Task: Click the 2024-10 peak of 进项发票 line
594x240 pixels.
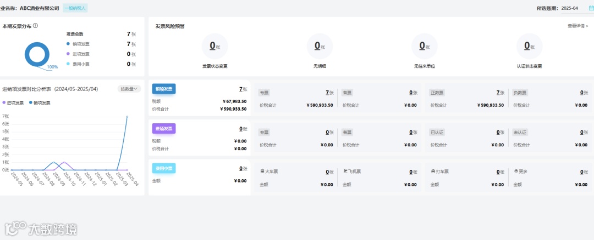Action: (x=64, y=163)
